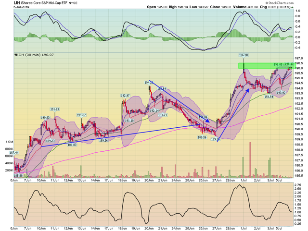Click the 185.88 low price label
Image resolution: width=308 pixels, height=231 pixels.
[18, 175]
